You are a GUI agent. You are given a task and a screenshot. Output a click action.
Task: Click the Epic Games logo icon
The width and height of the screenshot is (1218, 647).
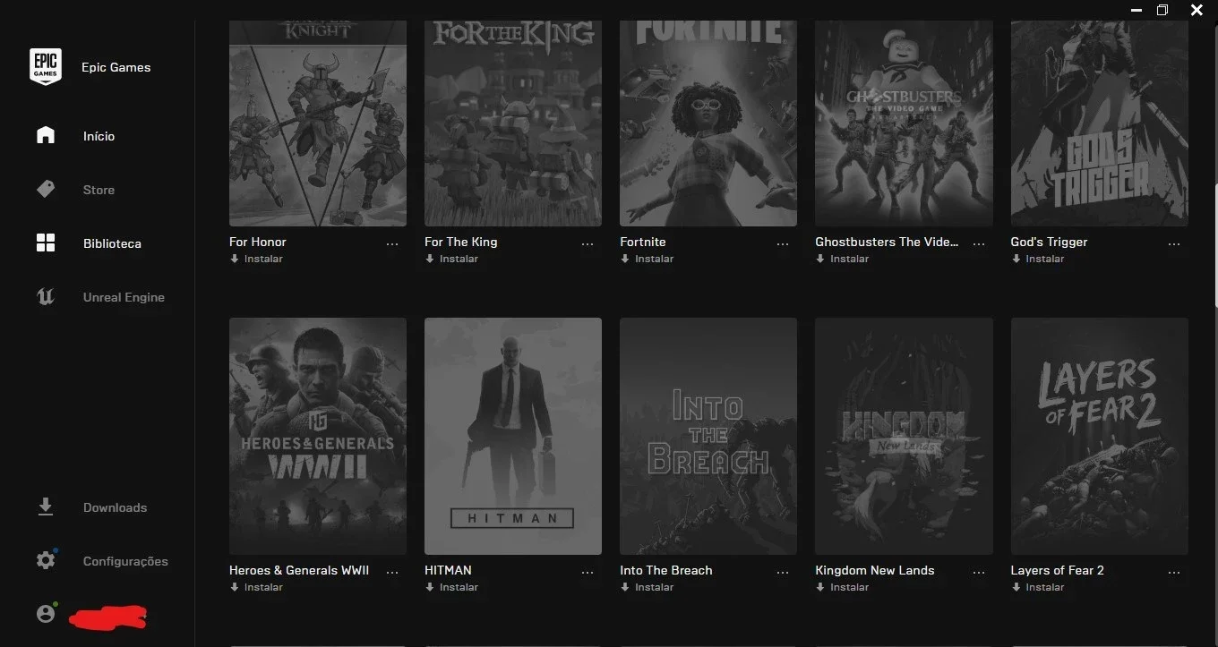click(x=46, y=67)
